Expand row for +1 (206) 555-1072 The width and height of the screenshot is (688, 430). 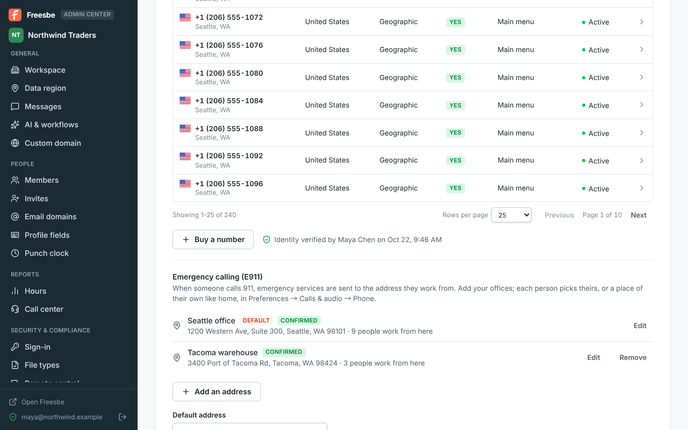642,22
